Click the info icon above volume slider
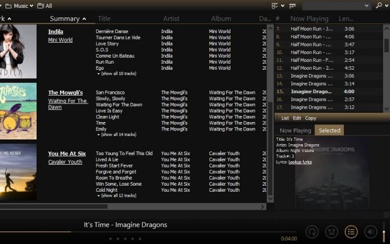The image size is (390, 244). pyautogui.click(x=386, y=215)
